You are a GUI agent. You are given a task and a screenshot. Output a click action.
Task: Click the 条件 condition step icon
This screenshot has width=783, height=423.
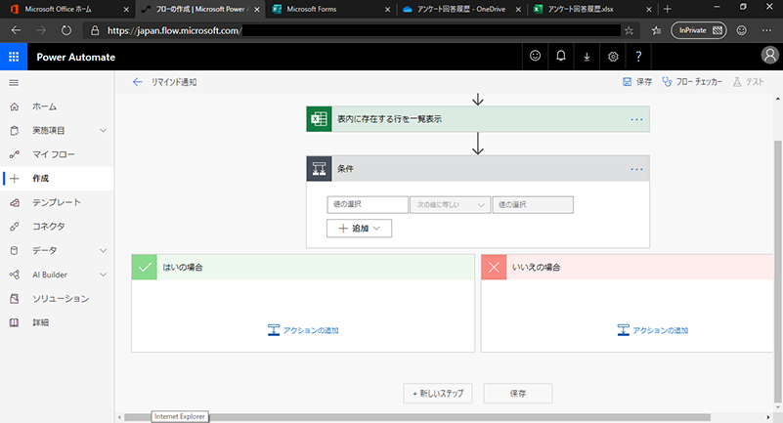[319, 169]
